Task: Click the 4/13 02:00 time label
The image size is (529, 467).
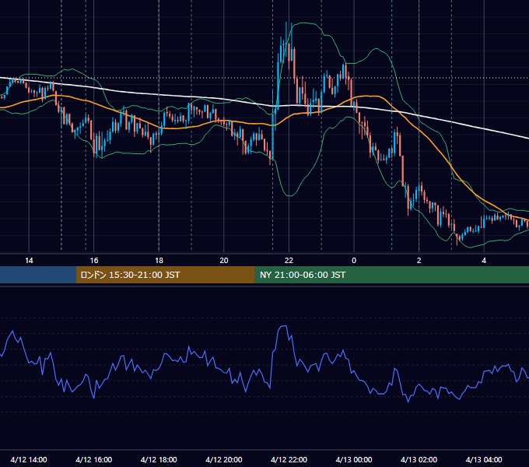Action: (x=419, y=459)
